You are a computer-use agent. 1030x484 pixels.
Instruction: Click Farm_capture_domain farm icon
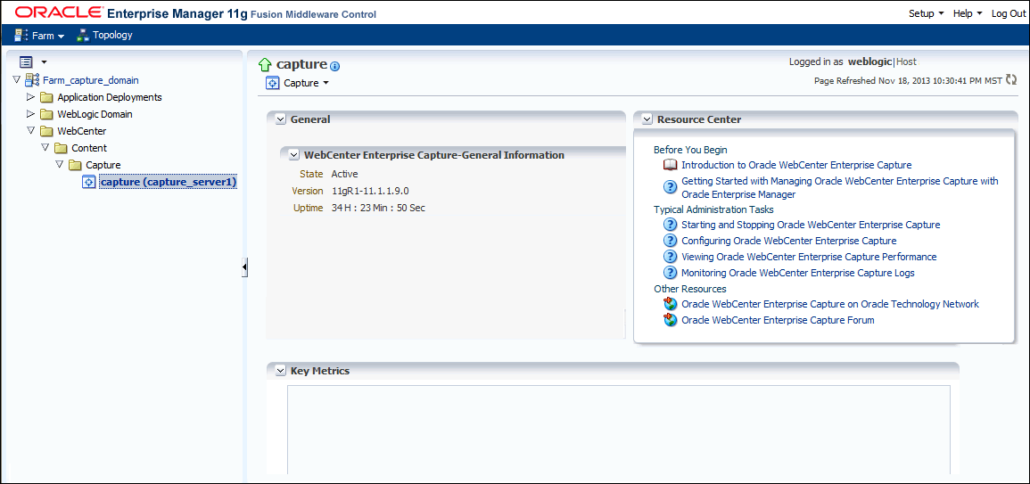point(32,80)
